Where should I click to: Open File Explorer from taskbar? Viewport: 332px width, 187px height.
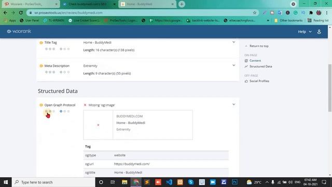(125, 182)
